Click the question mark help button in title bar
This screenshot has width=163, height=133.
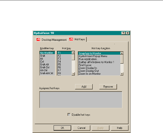click(123, 33)
